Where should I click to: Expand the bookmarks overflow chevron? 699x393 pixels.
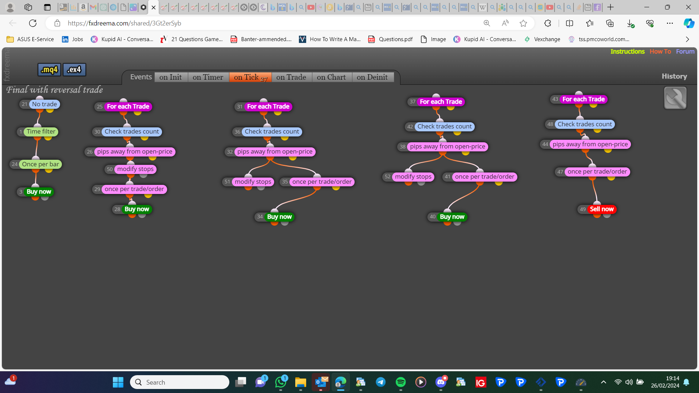(x=687, y=39)
